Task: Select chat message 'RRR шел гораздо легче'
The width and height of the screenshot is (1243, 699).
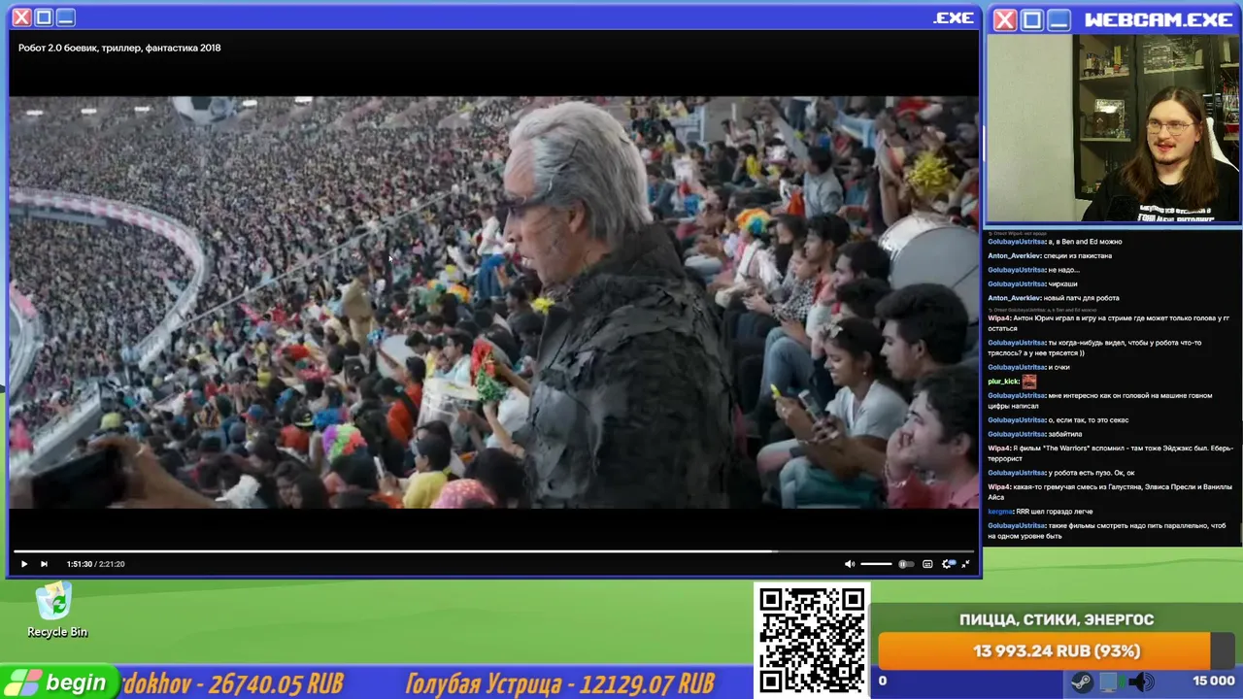Action: [1055, 512]
